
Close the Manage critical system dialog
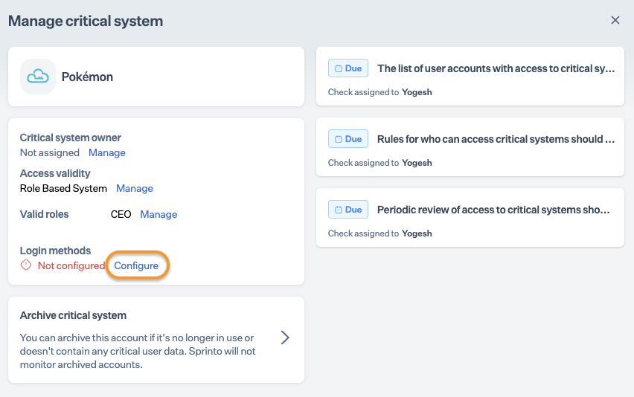coord(615,21)
